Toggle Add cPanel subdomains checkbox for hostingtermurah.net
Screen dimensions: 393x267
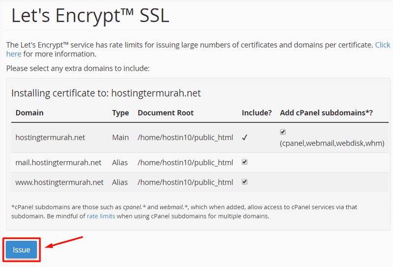[x=283, y=132]
